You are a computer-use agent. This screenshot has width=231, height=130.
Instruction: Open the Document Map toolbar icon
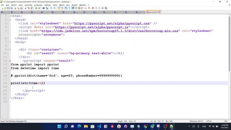(x=79, y=8)
